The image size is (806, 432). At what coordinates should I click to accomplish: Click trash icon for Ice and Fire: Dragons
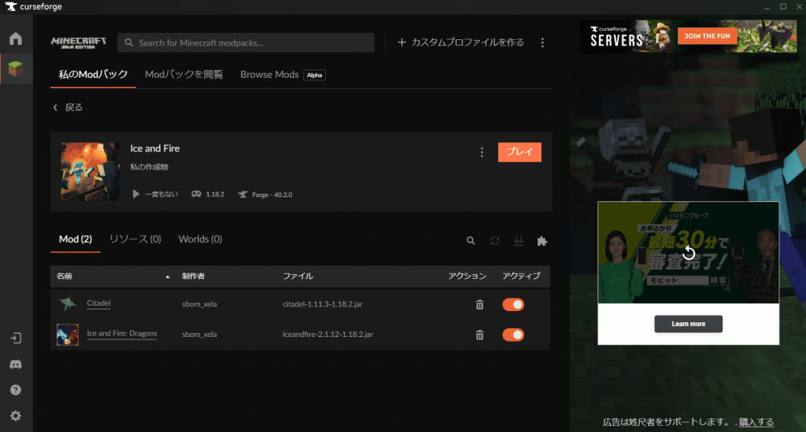tap(479, 335)
